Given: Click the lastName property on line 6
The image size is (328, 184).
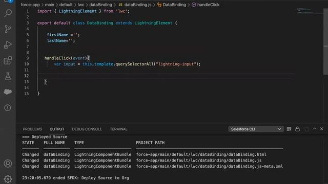Looking at the screenshot, I should [x=56, y=41].
